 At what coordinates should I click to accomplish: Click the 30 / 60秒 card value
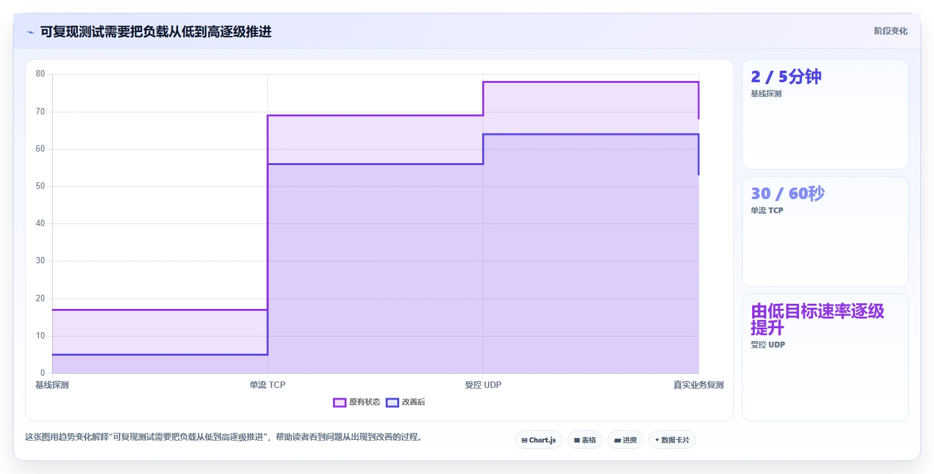click(x=787, y=194)
